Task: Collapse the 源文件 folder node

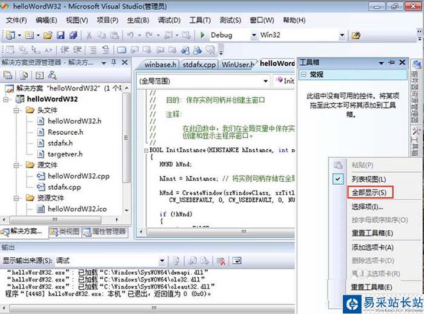Action: pyautogui.click(x=16, y=165)
